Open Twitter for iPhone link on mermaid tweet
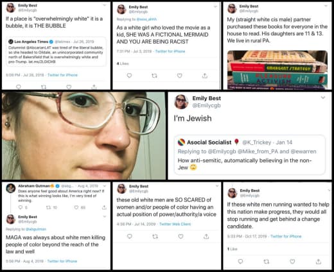Screen dimensions: 334x272 tap(170, 51)
